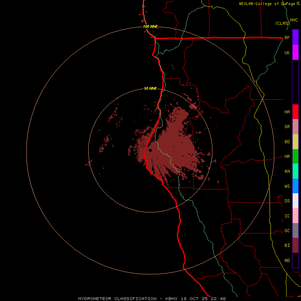Click the ND legend label
This screenshot has width=301, height=301.
287,261
